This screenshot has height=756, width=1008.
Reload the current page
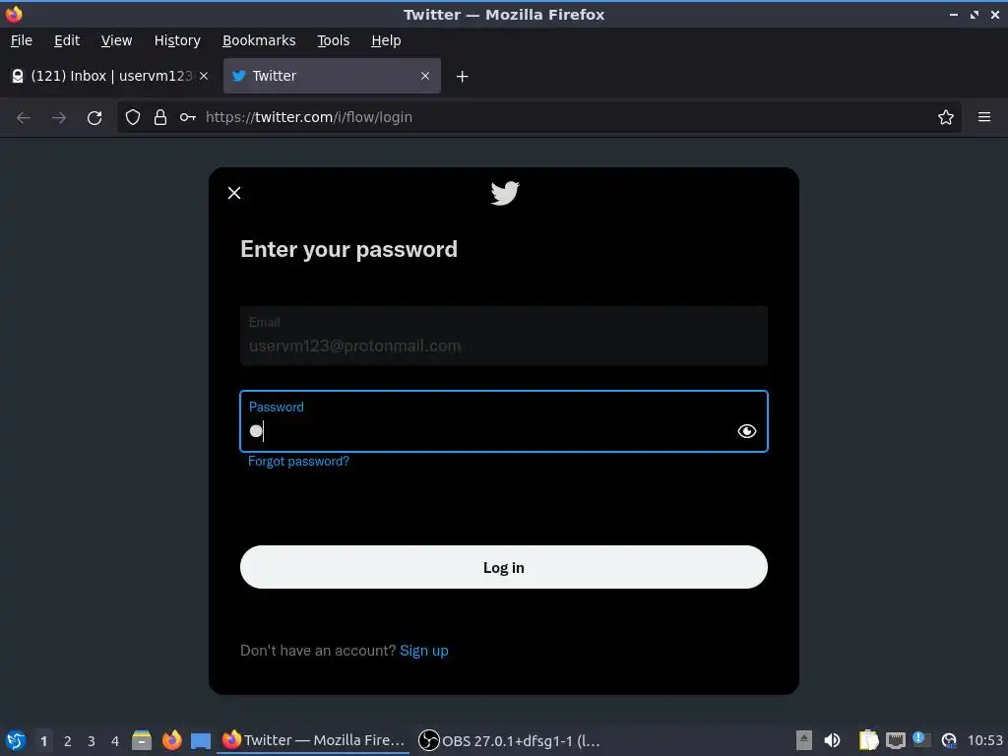point(94,118)
